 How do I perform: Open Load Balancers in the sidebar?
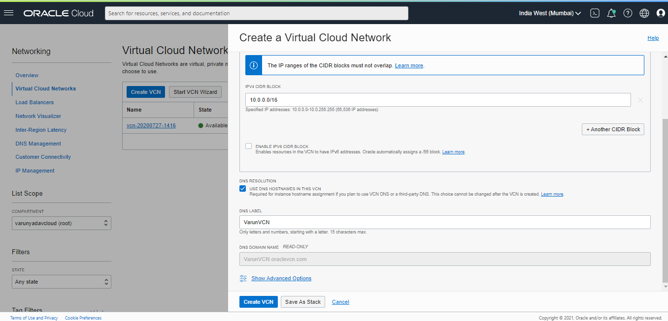point(34,102)
